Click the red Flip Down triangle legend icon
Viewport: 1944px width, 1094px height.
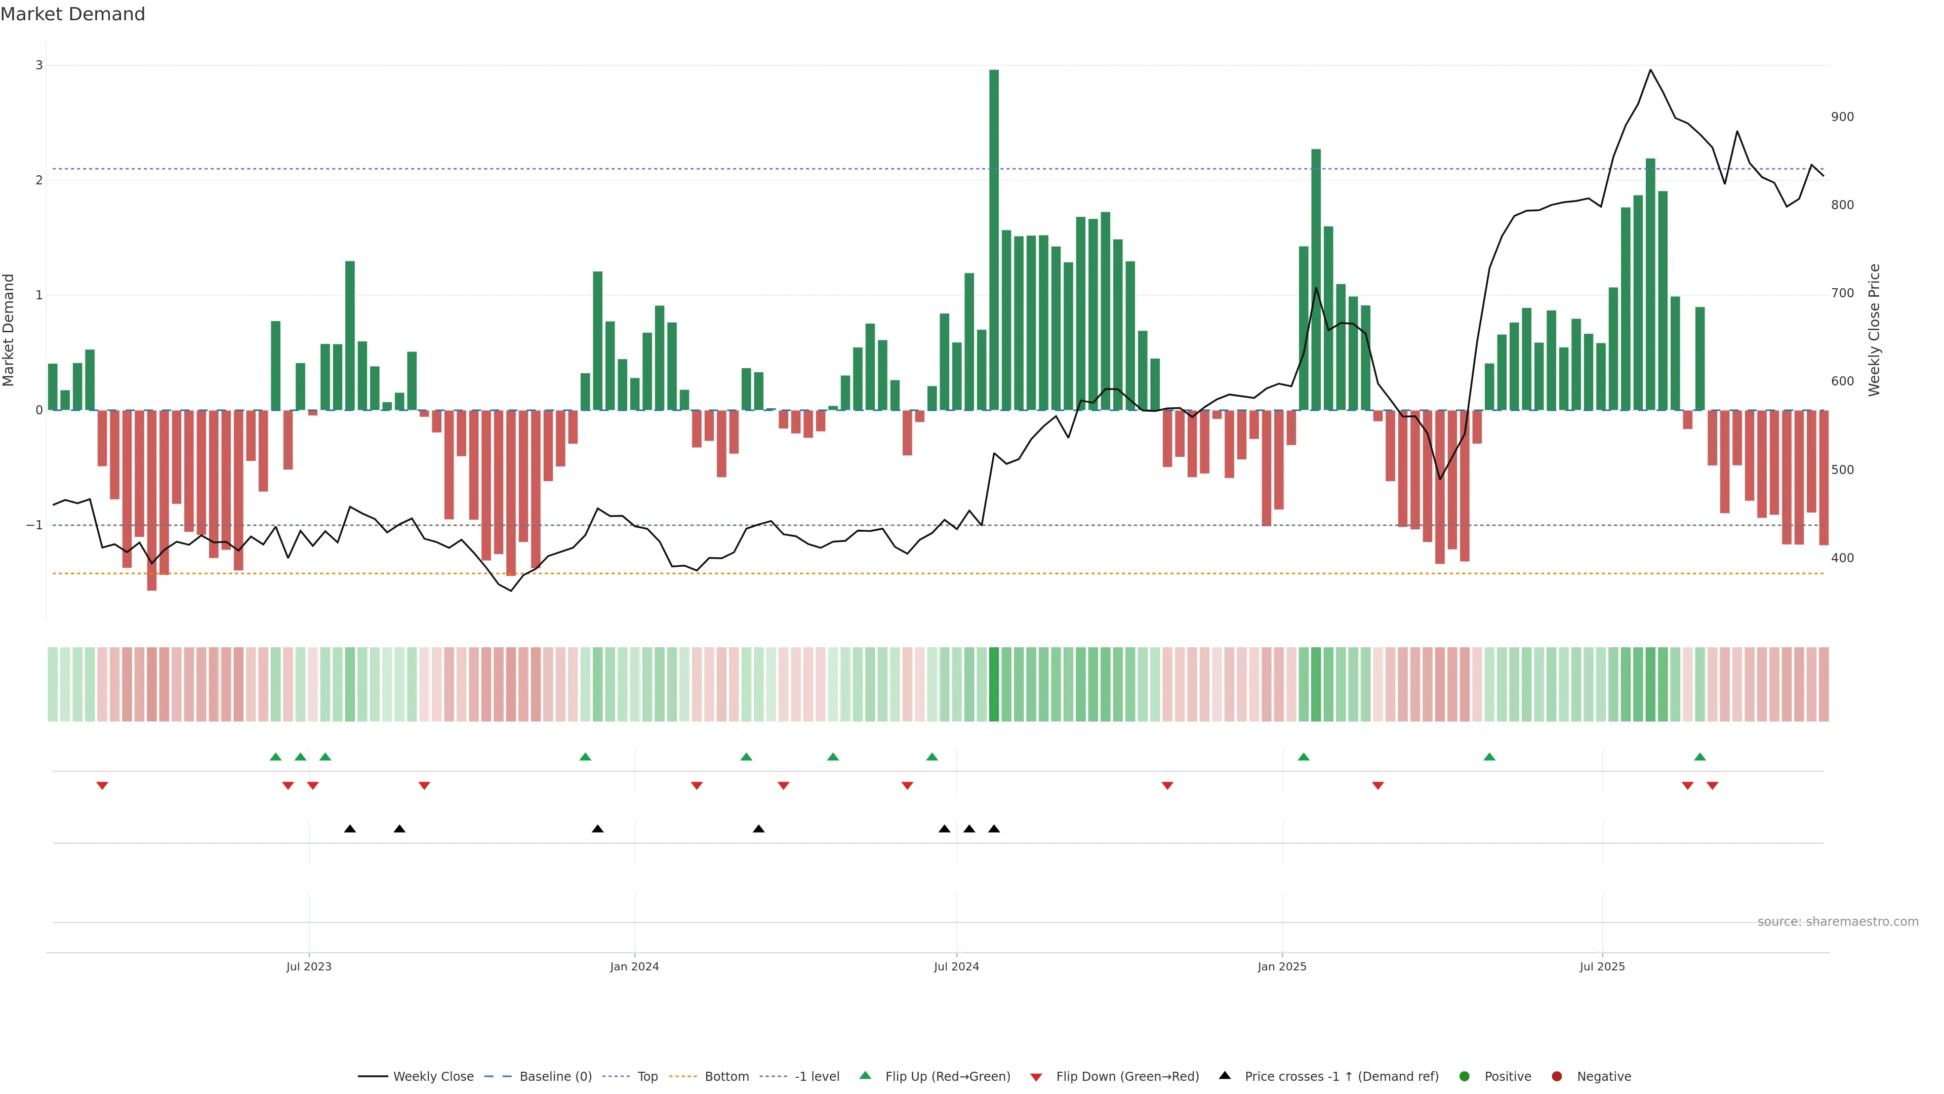[1035, 1077]
